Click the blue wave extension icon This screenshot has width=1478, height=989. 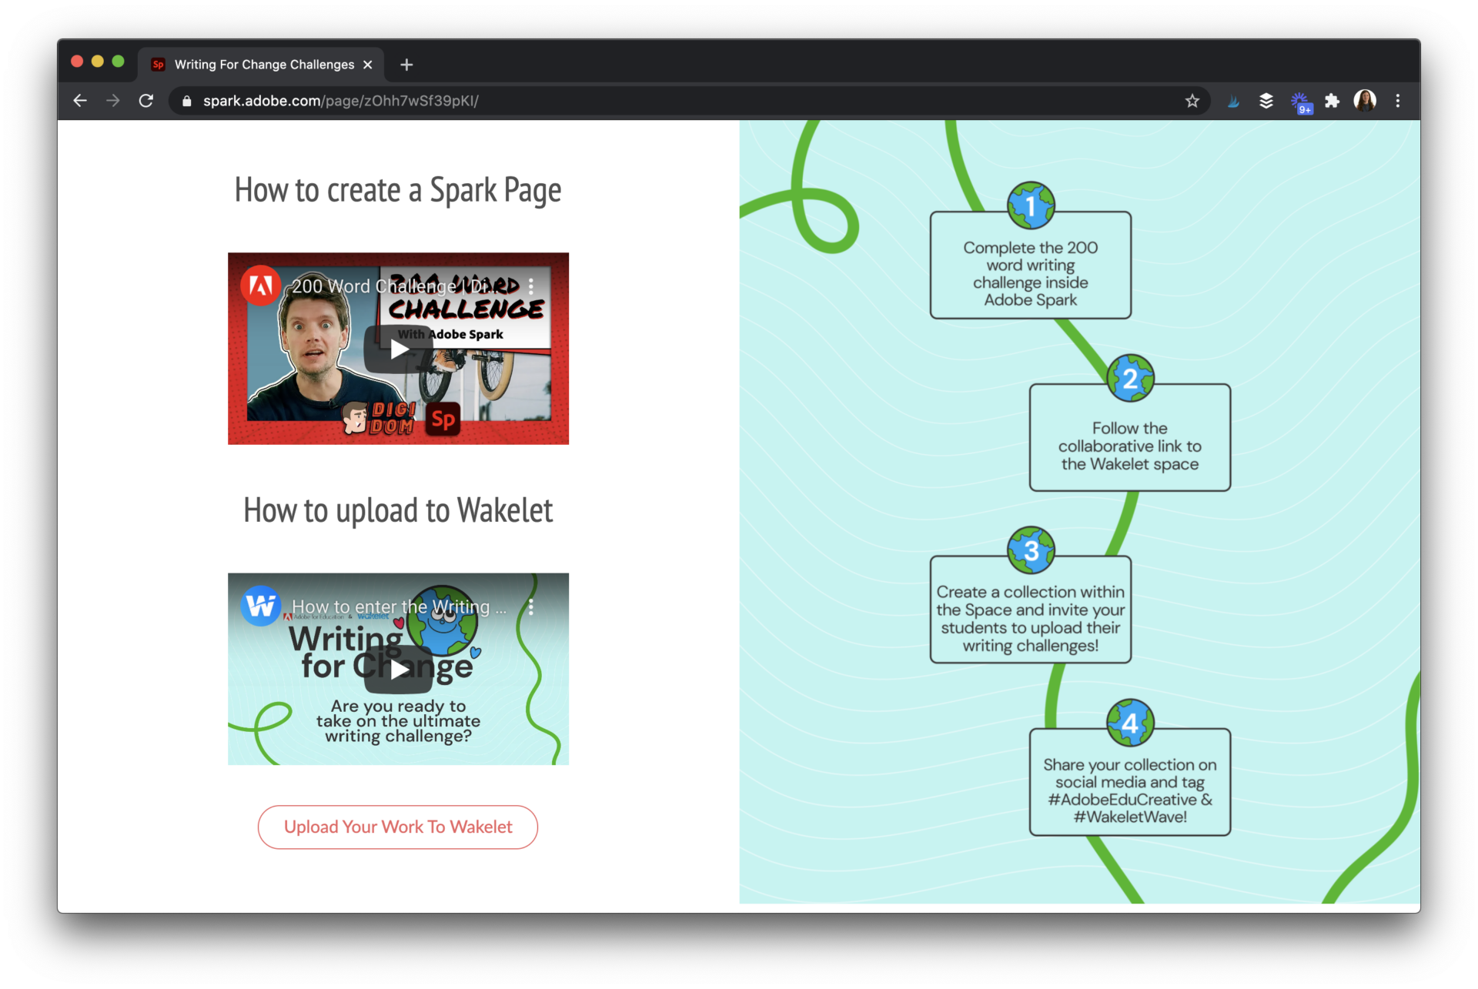[x=1233, y=101]
